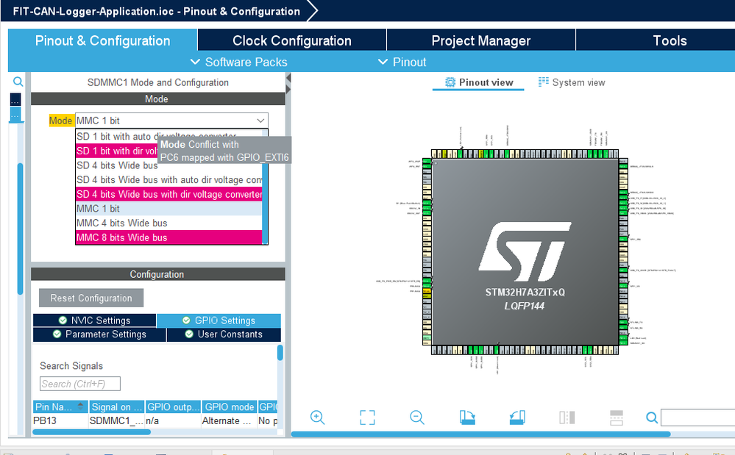Select MMC 4 bits Wide bus option

(x=168, y=223)
